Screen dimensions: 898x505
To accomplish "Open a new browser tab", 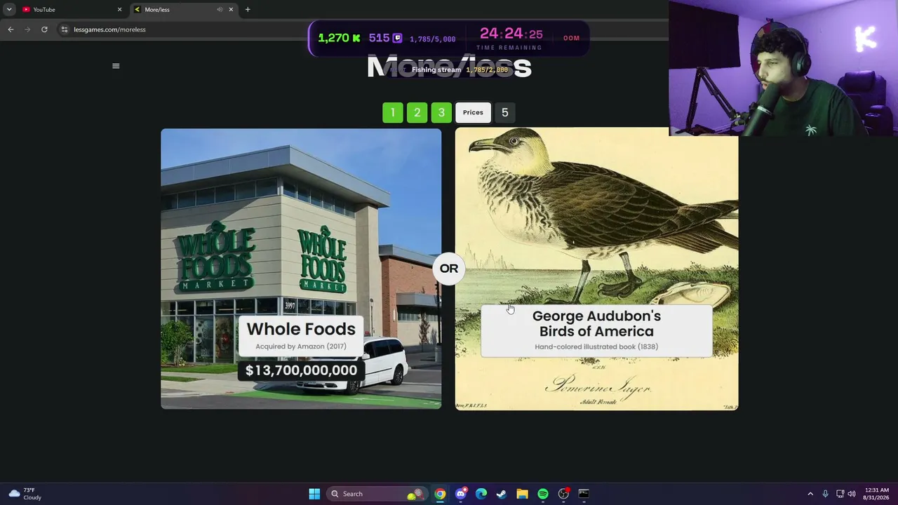I will tap(248, 10).
